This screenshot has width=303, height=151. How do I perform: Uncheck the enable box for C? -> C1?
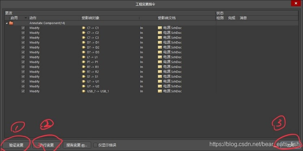click(x=23, y=28)
